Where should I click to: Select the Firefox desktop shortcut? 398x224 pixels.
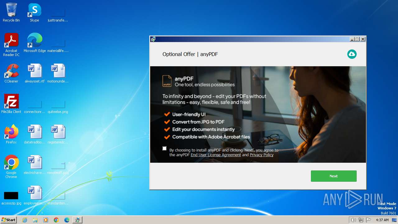pyautogui.click(x=11, y=134)
